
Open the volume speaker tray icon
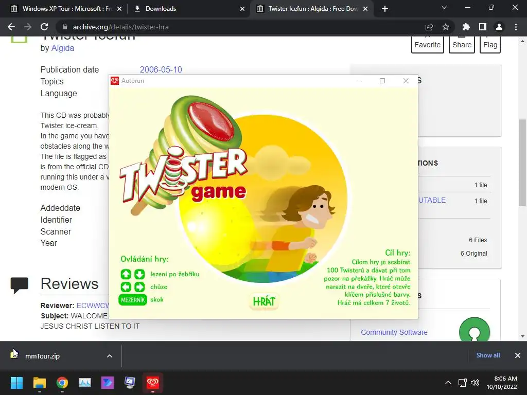pos(475,383)
